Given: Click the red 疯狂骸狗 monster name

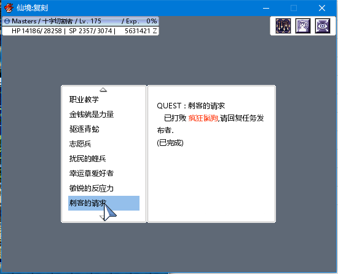Looking at the screenshot, I should tap(203, 118).
